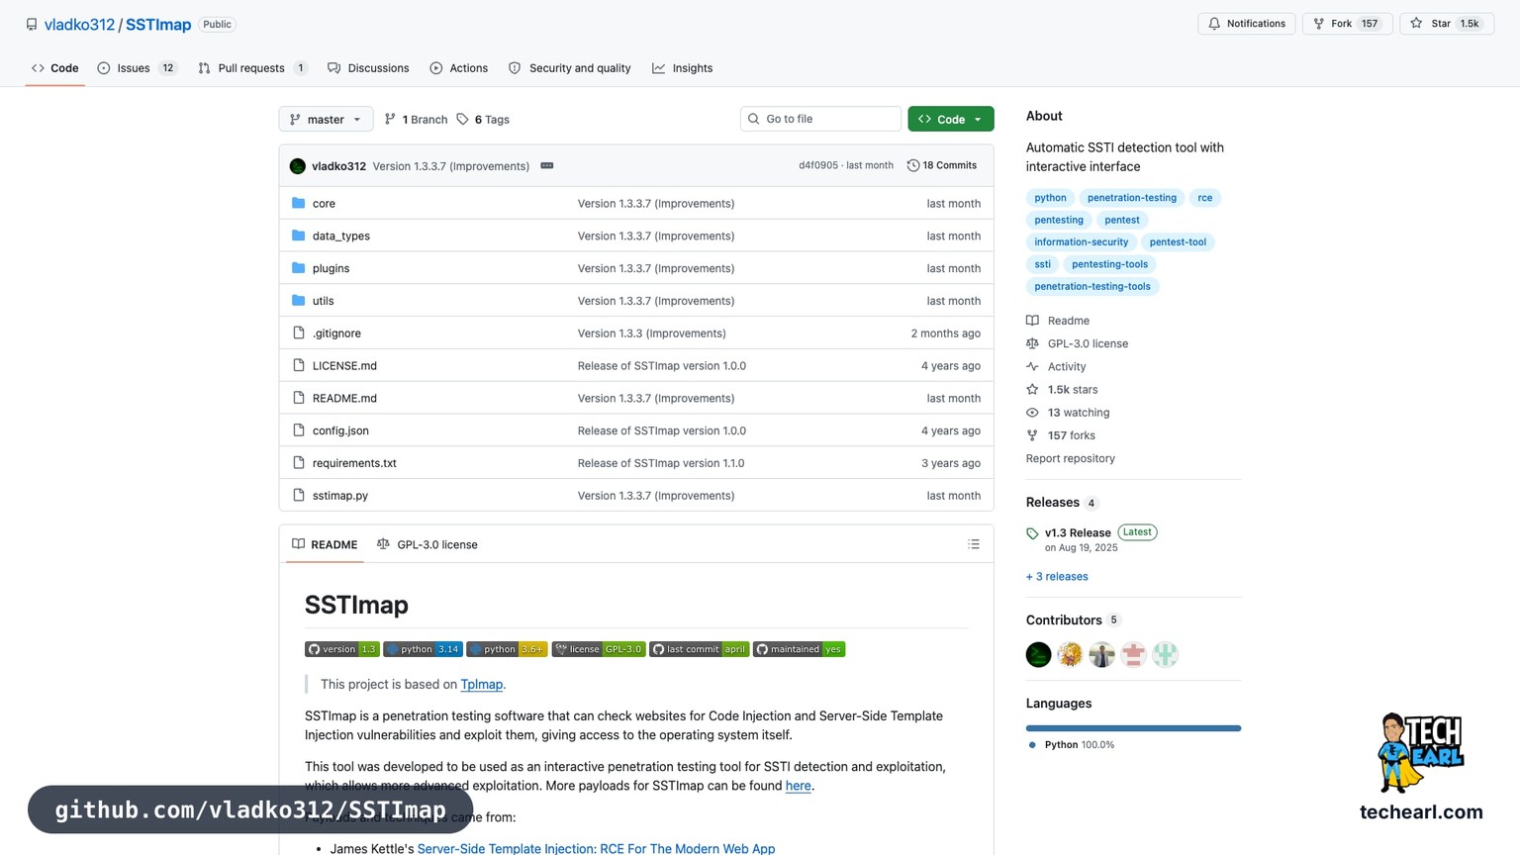Click the license GPL-3.0 badge
The width and height of the screenshot is (1520, 855).
599,649
